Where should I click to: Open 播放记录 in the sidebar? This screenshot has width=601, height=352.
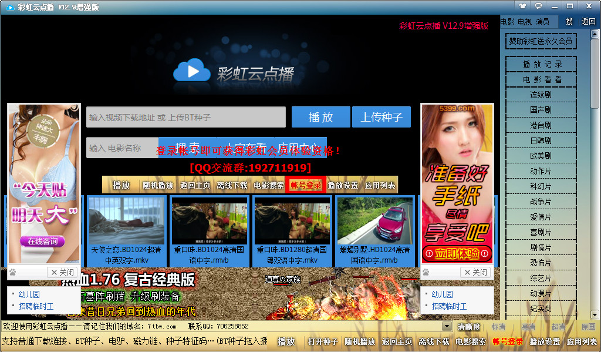pos(541,64)
